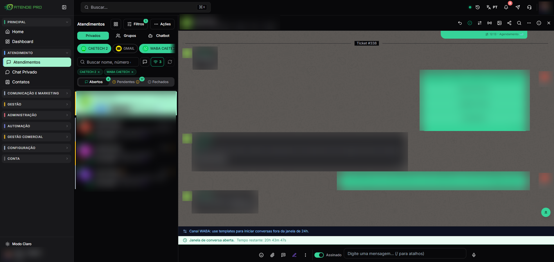Image resolution: width=554 pixels, height=262 pixels.
Task: Refresh the ticket list with the reload icon
Action: (170, 62)
